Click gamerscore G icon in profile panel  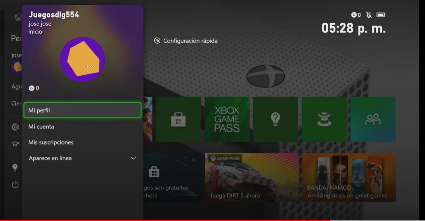point(31,88)
